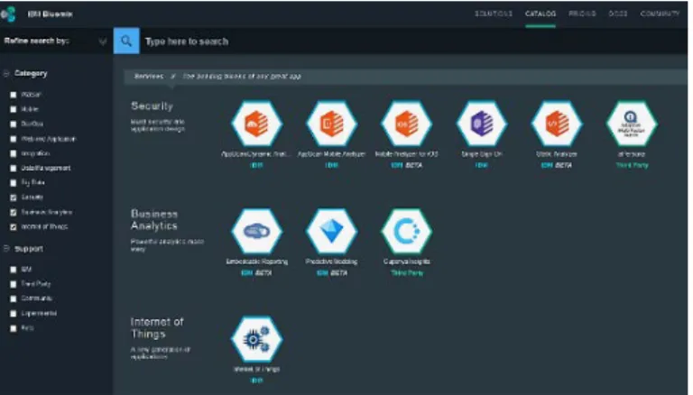Open the Pricing nav item
The width and height of the screenshot is (693, 395).
pos(583,14)
